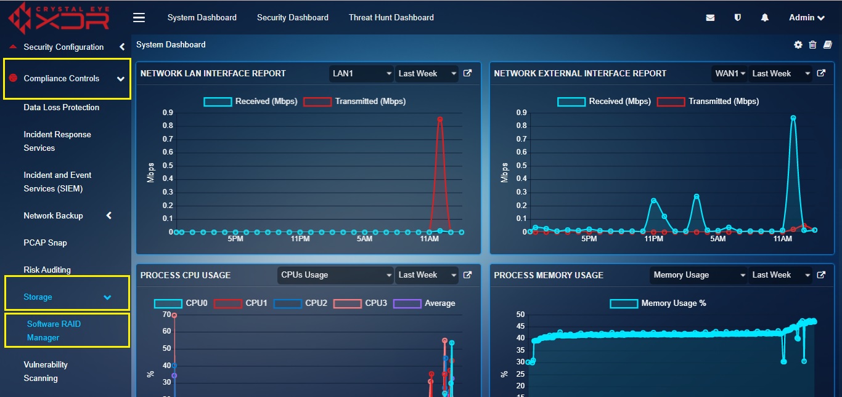Open Incident Response Services menu item
The height and width of the screenshot is (397, 842).
click(57, 141)
